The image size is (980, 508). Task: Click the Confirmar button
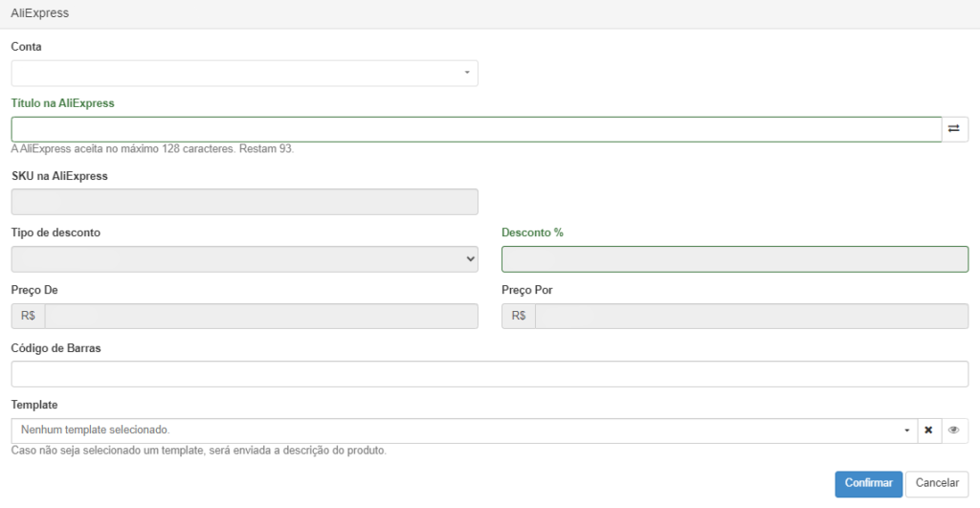point(868,484)
